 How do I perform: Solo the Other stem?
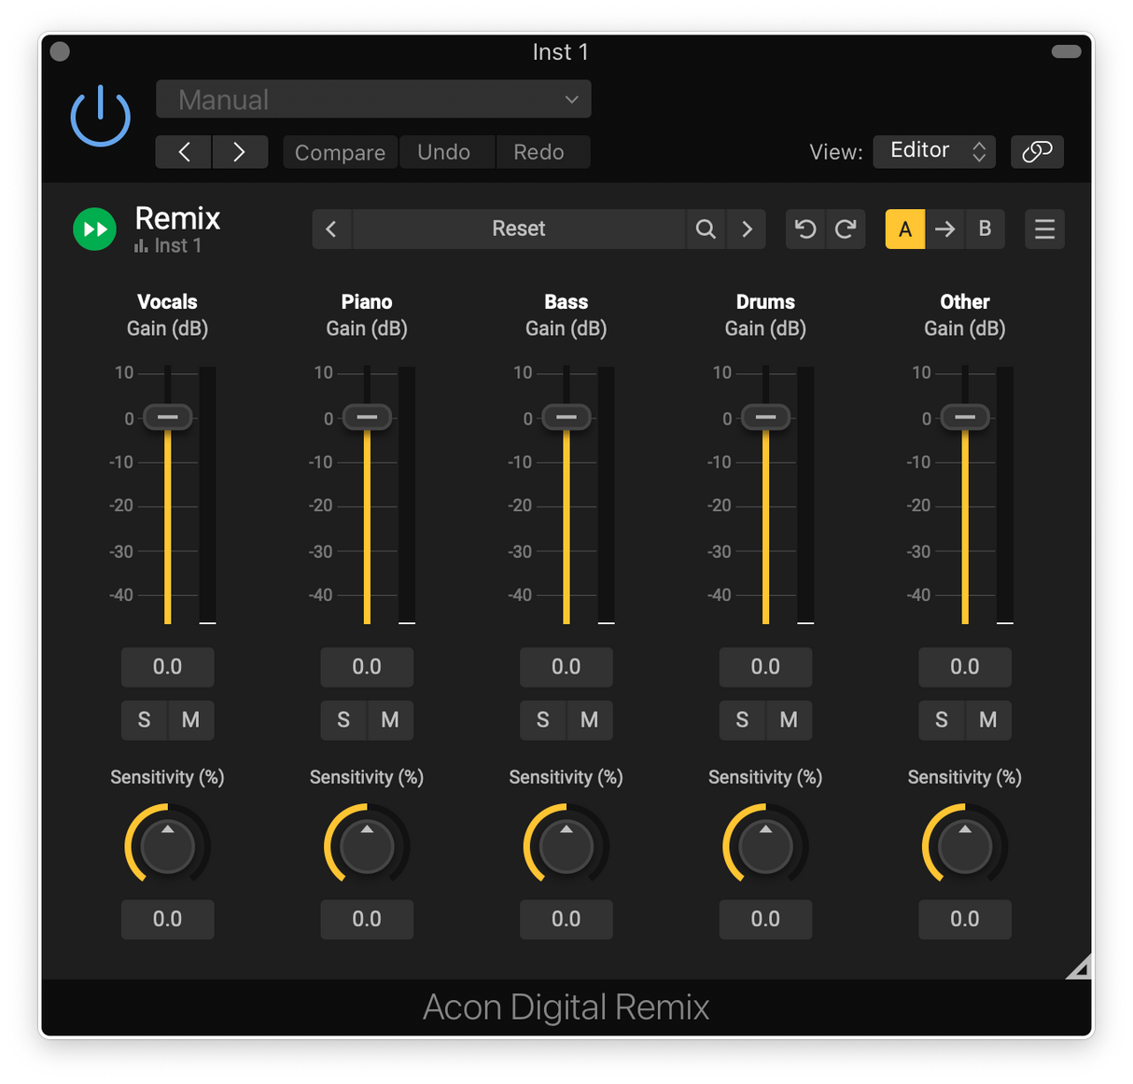[942, 720]
